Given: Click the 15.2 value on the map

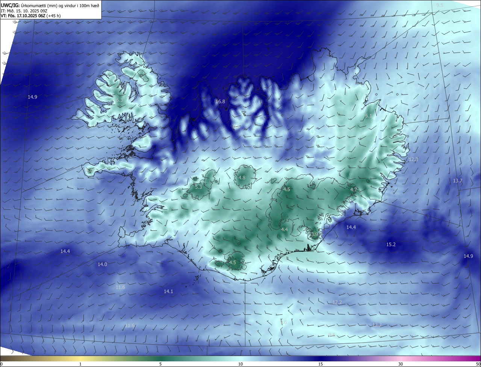Looking at the screenshot, I should [x=391, y=245].
